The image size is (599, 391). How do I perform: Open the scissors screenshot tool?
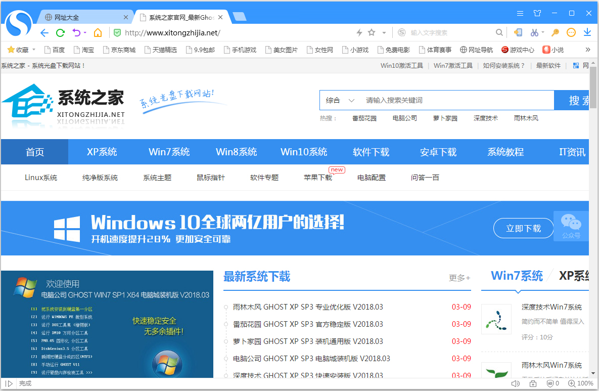click(x=534, y=33)
